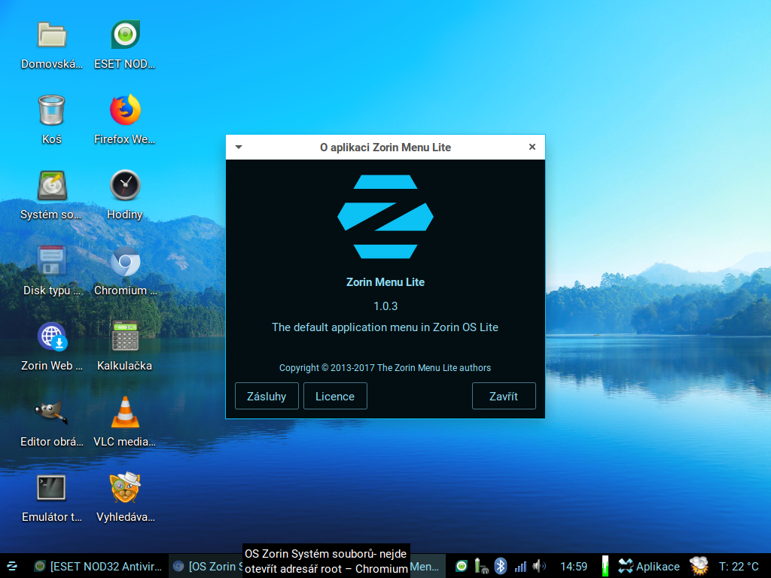Click the 14:59 clock in panel
Screen dimensions: 771x578
574,566
